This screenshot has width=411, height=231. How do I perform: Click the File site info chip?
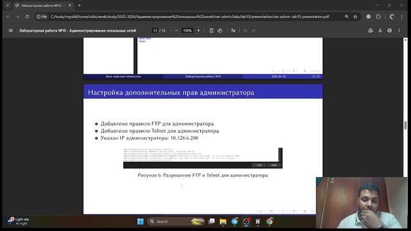[42, 17]
